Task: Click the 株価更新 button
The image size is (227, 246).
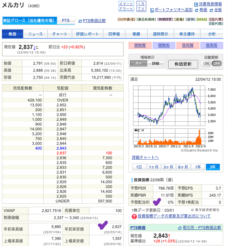Action: tap(183, 64)
